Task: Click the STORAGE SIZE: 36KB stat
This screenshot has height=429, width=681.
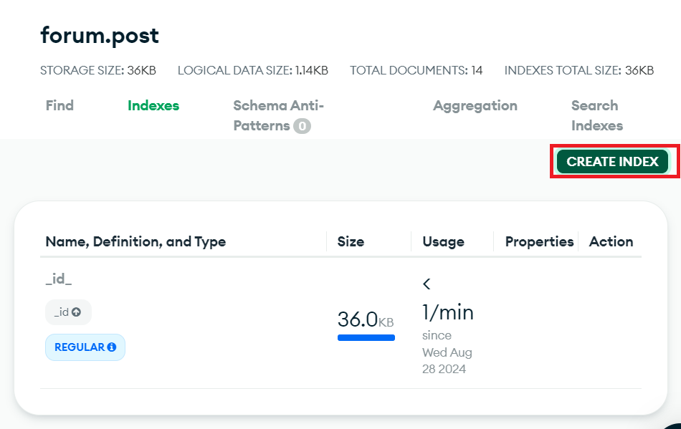Action: click(x=98, y=70)
